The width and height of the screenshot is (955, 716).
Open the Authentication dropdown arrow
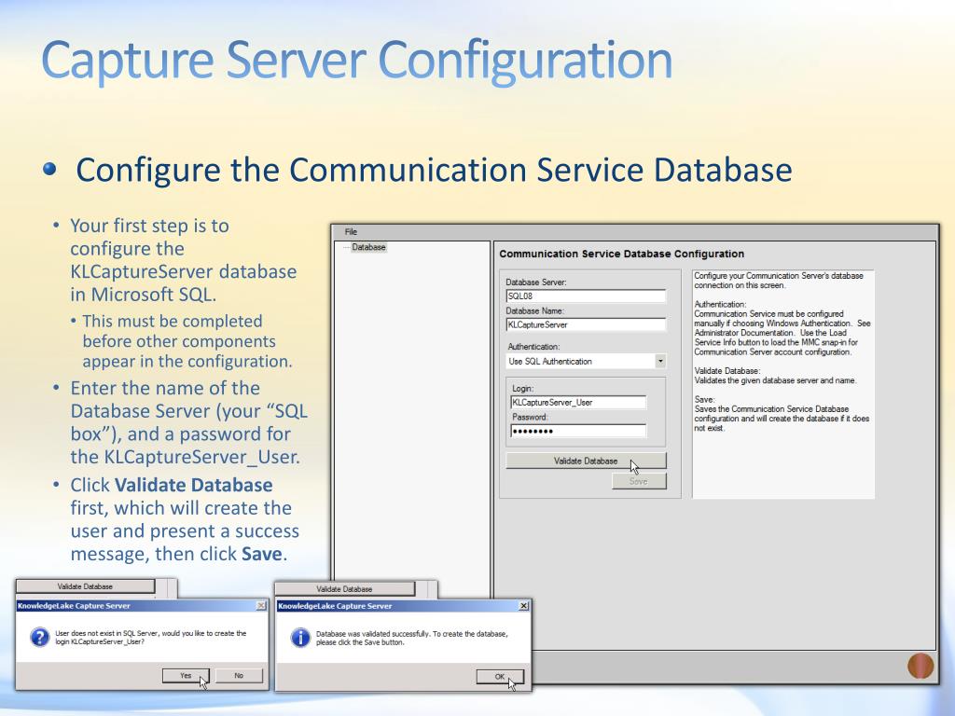[660, 361]
